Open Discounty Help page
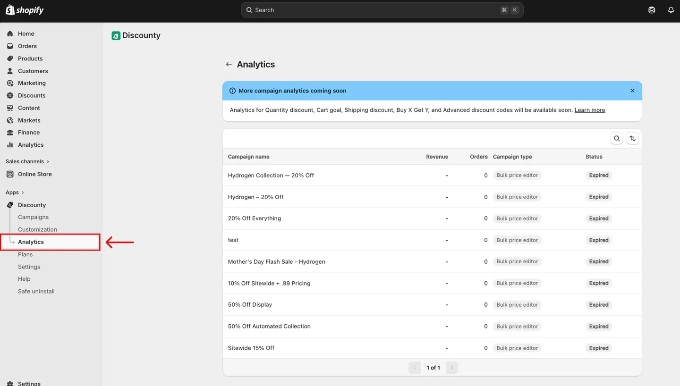This screenshot has width=680, height=386. point(24,279)
